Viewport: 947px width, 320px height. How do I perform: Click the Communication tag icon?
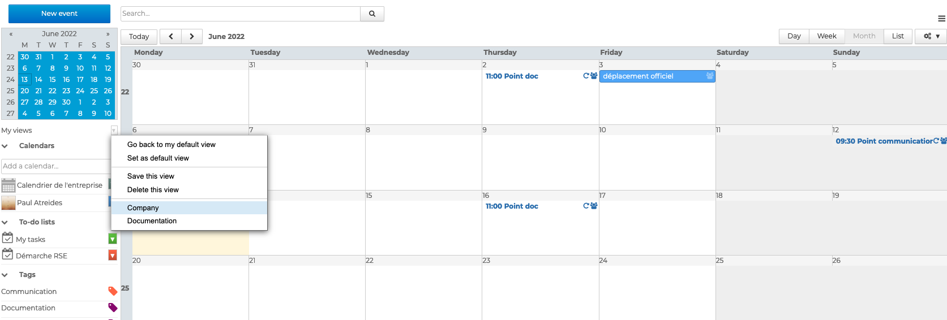[x=113, y=291]
